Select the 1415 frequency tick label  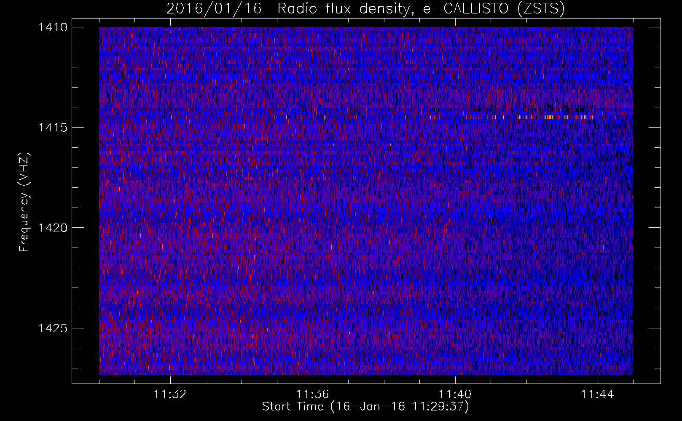coord(53,128)
